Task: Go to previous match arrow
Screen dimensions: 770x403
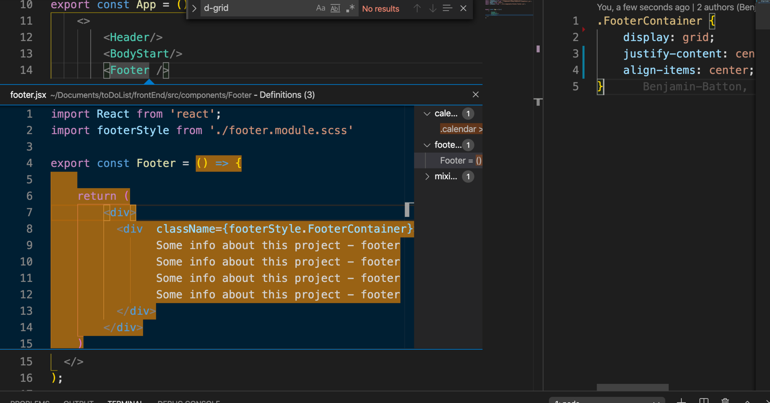Action: point(417,8)
